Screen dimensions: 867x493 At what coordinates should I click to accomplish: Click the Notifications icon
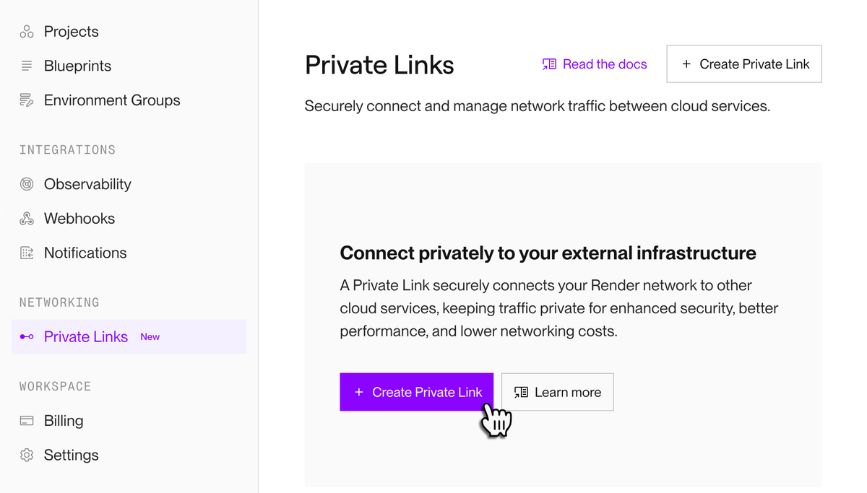26,253
